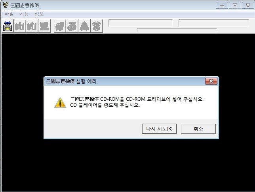Click the greyed mountain-shaped toolbar icon
The height and width of the screenshot is (192, 255).
84,26
